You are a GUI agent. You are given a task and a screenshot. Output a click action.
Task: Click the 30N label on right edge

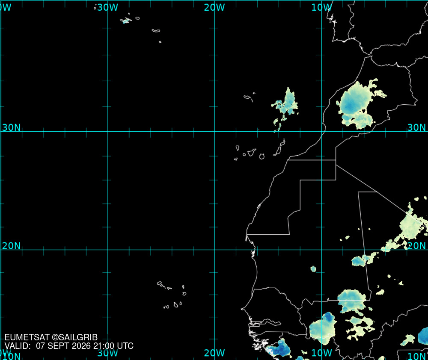(416, 127)
